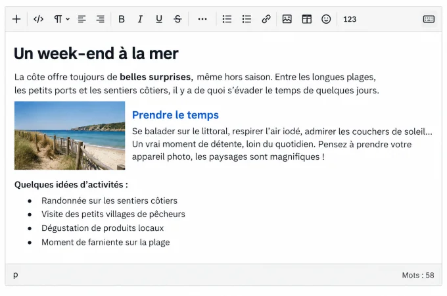Click the Quelques idées d'activités text
This screenshot has height=296, width=447.
(71, 185)
